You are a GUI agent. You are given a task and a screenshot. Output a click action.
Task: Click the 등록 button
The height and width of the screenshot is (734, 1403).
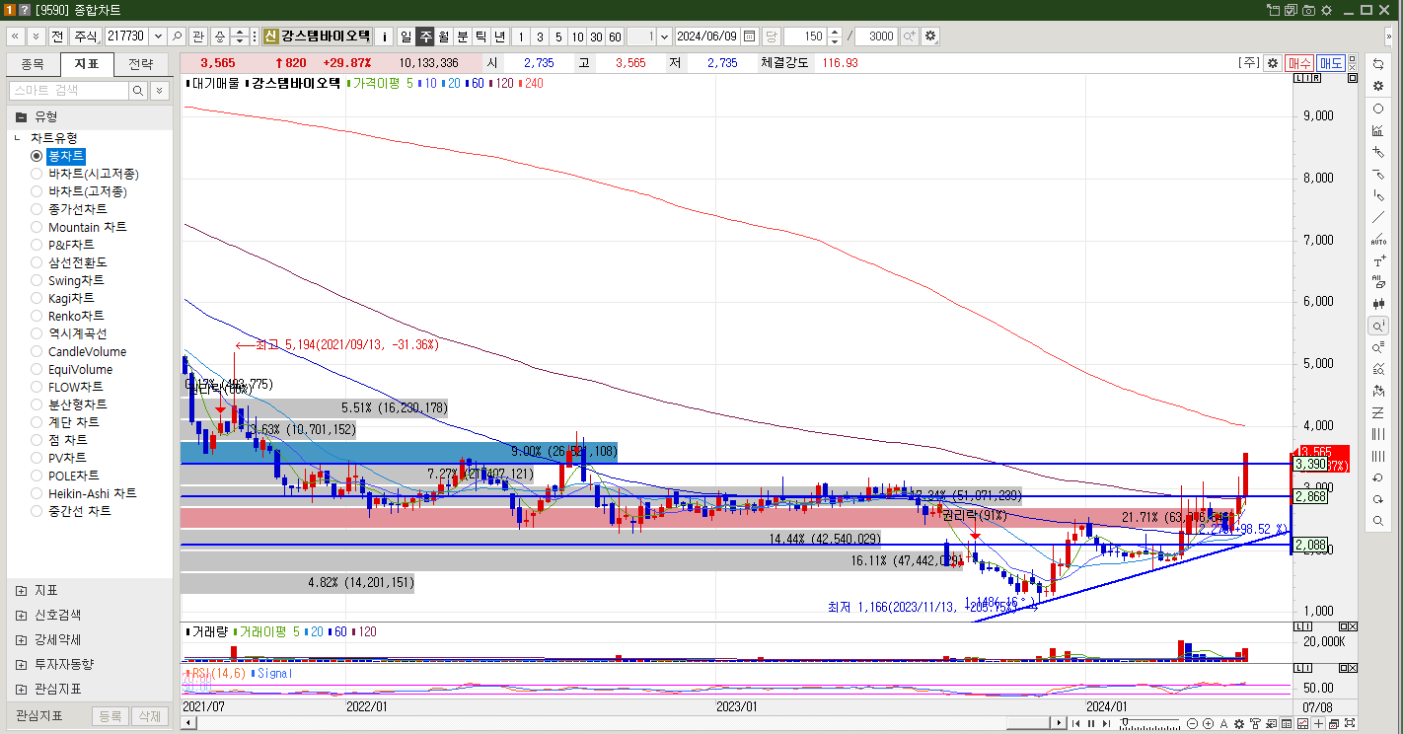(x=111, y=716)
